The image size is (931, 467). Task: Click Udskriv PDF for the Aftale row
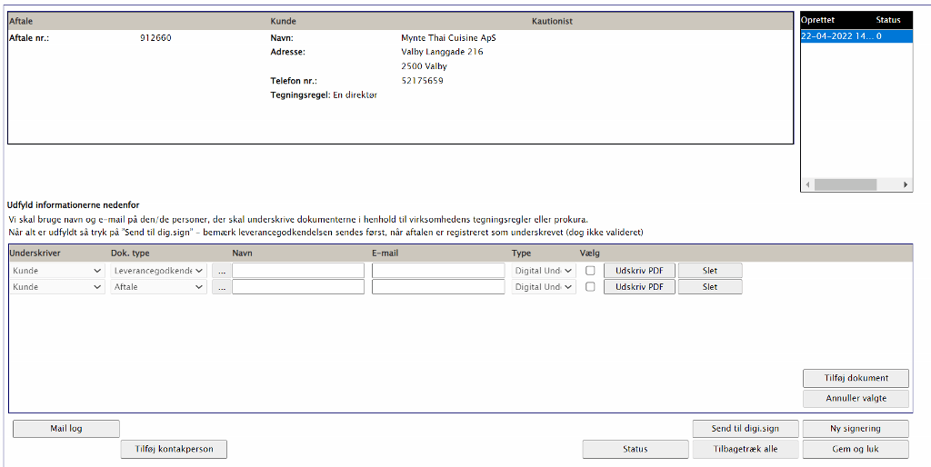(x=639, y=287)
